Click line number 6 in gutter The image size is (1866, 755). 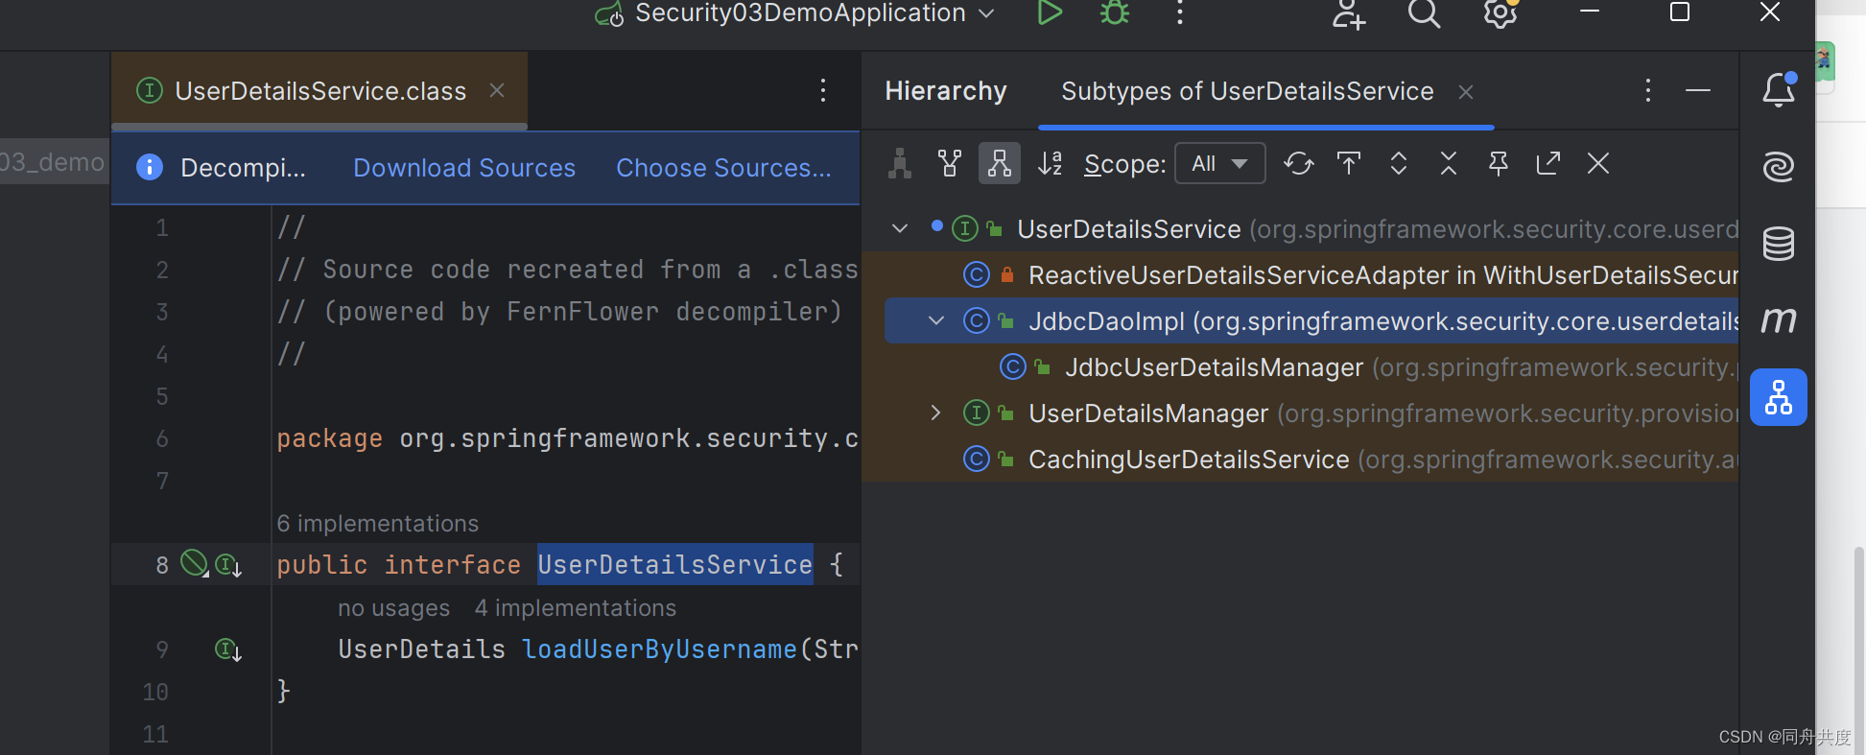pos(162,439)
